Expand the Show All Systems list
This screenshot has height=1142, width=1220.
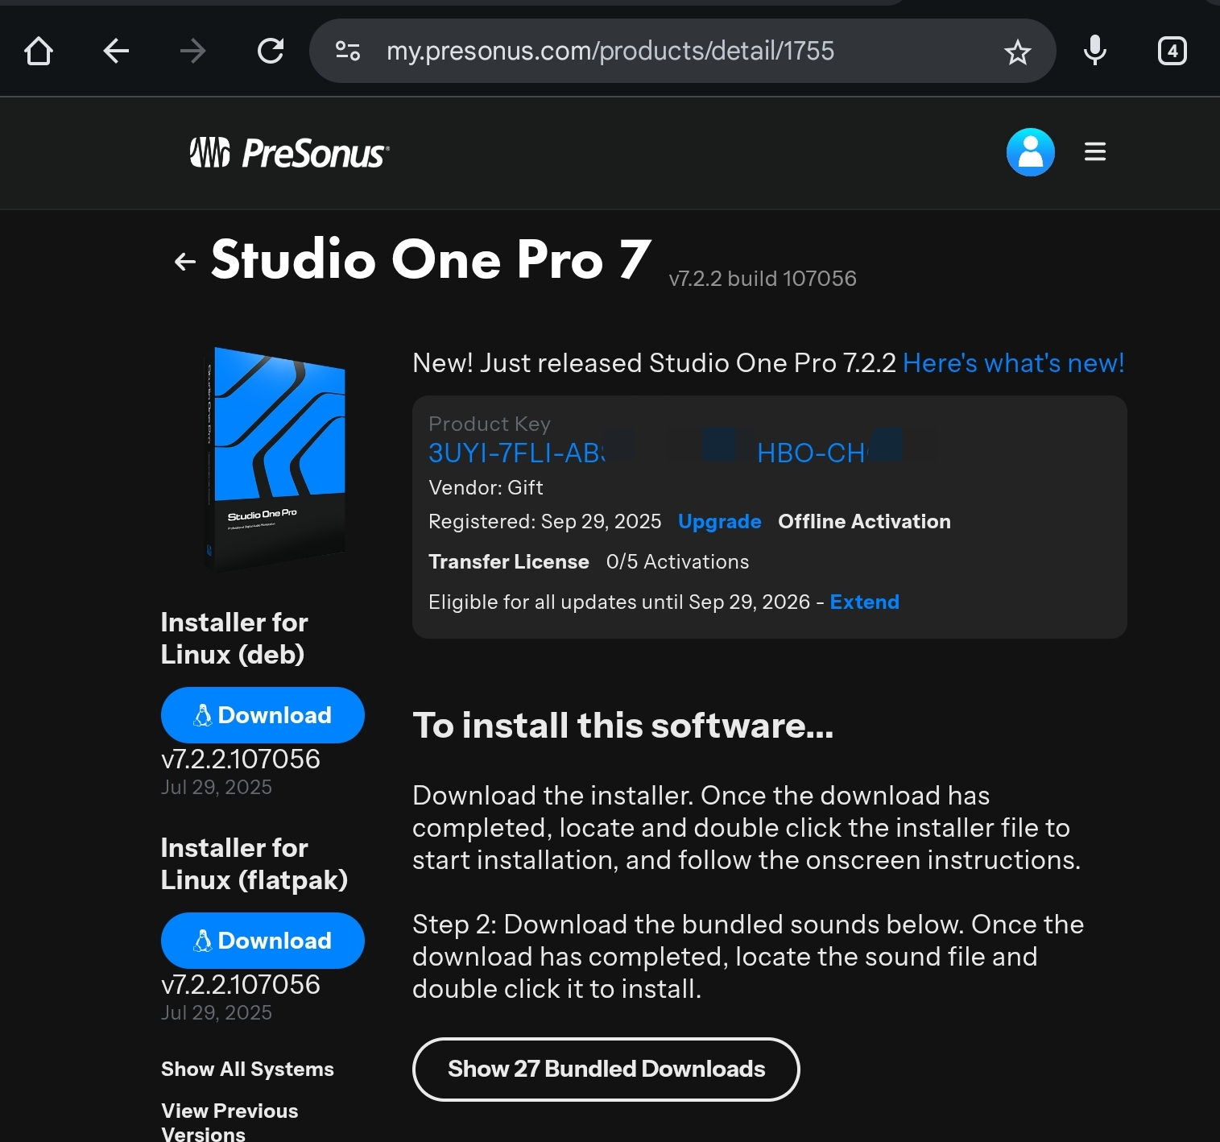(247, 1070)
